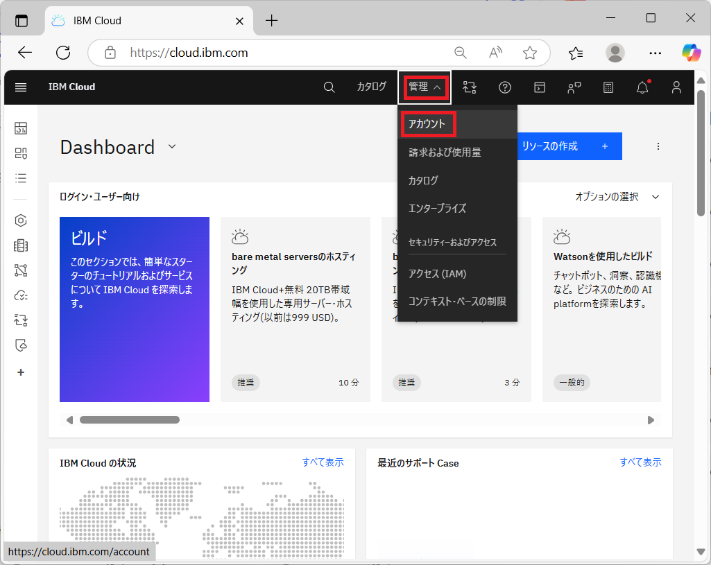
Task: Click the resource list icon in sidebar
Action: pyautogui.click(x=20, y=178)
